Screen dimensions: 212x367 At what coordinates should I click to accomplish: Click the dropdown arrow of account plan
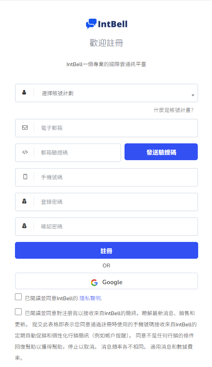pos(193,95)
